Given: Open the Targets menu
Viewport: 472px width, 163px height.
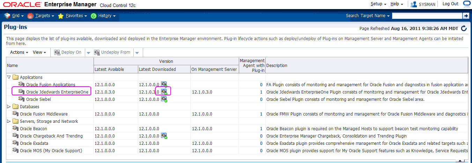Looking at the screenshot, I should click(45, 16).
